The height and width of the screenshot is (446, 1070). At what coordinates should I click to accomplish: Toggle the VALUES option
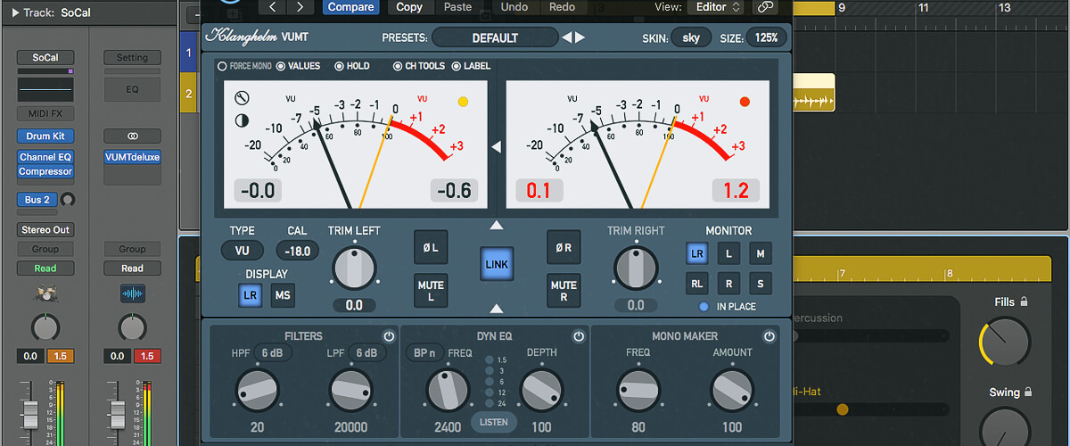(298, 66)
